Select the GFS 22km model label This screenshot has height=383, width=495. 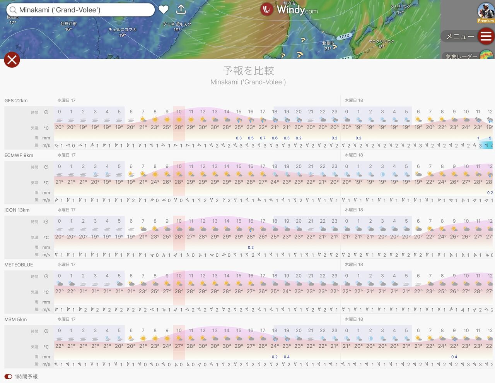pyautogui.click(x=16, y=101)
